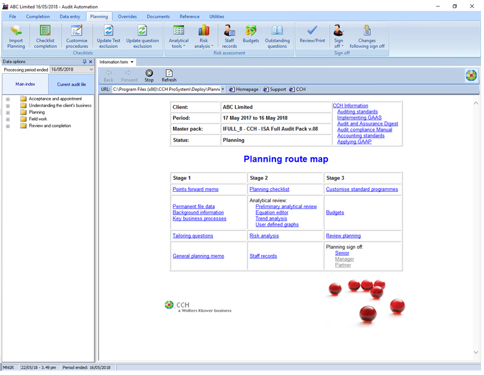Stop page loading
This screenshot has height=375, width=484.
[x=149, y=76]
